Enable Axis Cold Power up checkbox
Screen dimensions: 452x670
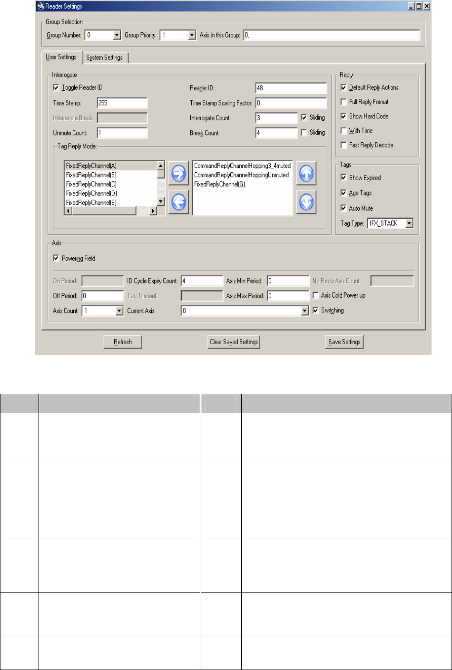point(315,295)
